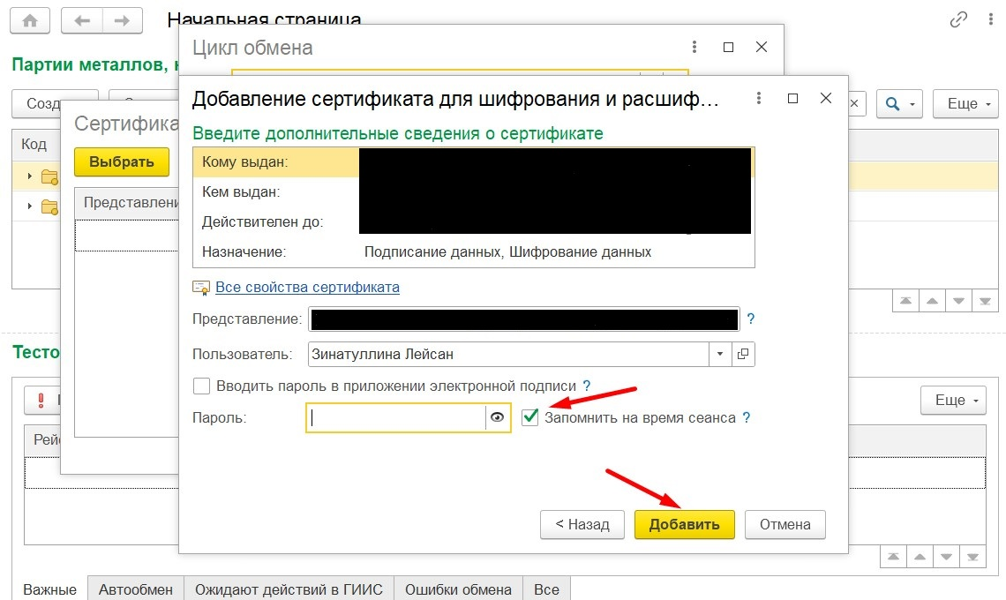The height and width of the screenshot is (600, 1006).
Task: Open user card button beside Пользователь
Action: (743, 354)
